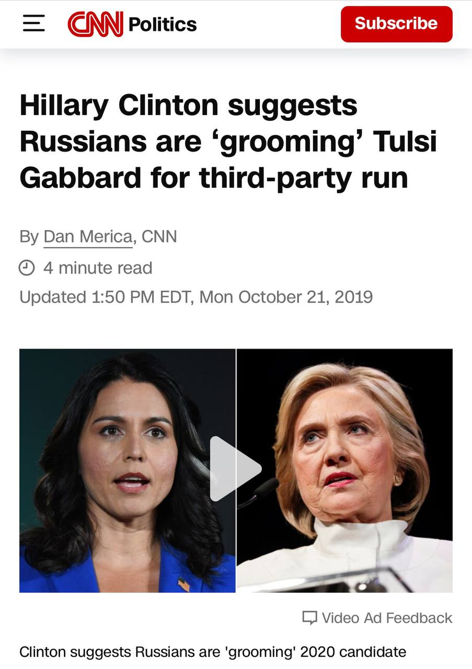The width and height of the screenshot is (472, 669).
Task: Click the red CNN logo
Action: (x=95, y=24)
